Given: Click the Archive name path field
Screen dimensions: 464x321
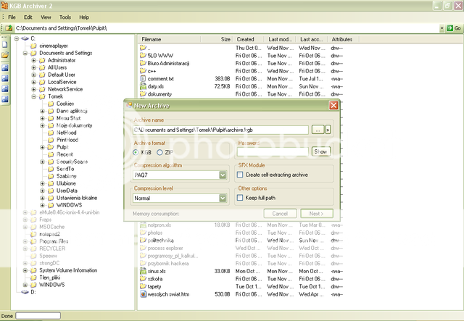Looking at the screenshot, I should coord(220,130).
